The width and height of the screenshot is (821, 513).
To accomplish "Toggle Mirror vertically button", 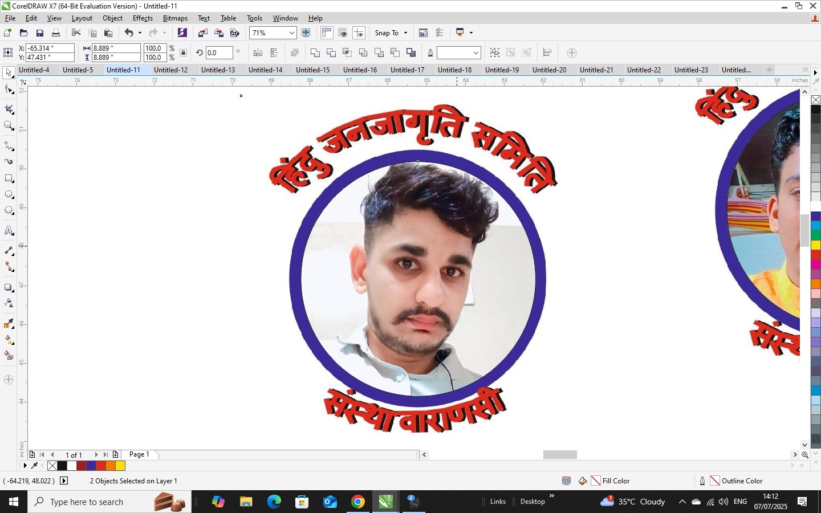I will [274, 53].
